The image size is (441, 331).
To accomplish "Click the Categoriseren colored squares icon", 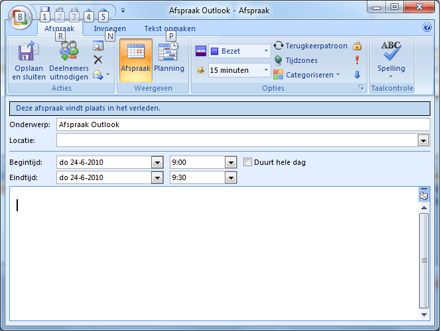I will pyautogui.click(x=278, y=75).
